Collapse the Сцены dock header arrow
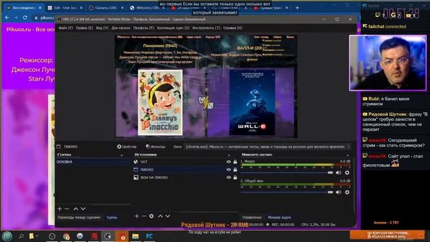This screenshot has height=242, width=430. coord(122,155)
